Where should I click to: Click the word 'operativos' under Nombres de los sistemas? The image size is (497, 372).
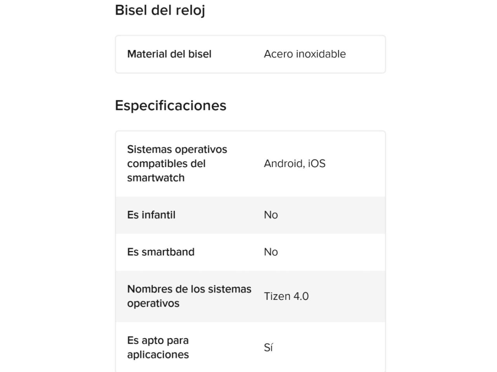[x=153, y=303]
